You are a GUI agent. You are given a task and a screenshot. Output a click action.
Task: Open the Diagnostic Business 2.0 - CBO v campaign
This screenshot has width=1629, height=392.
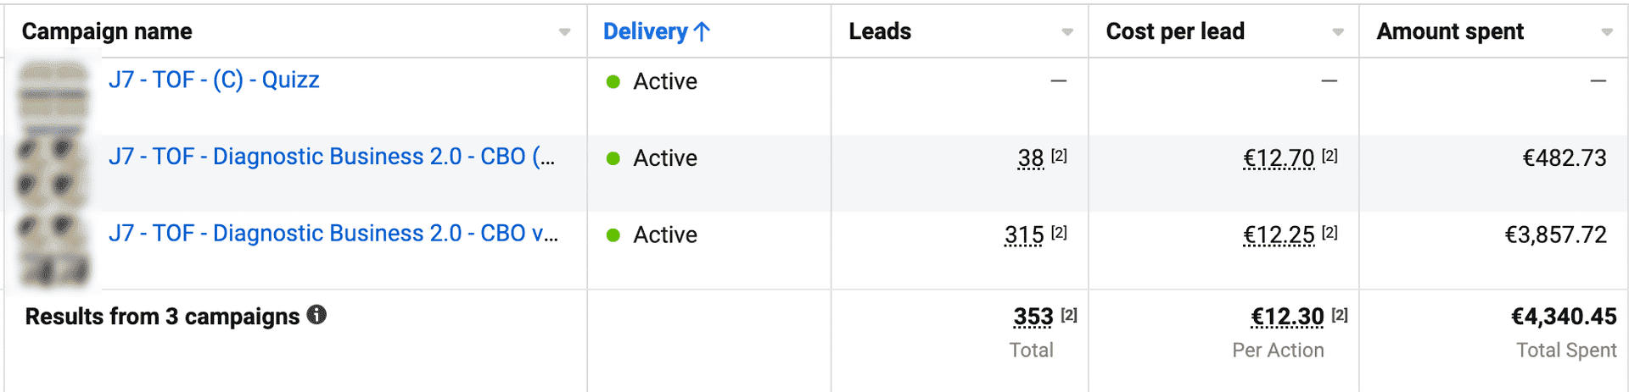coord(333,234)
